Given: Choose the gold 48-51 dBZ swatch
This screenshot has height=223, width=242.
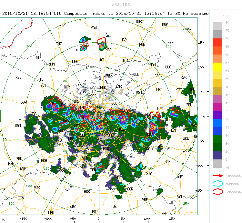Looking at the screenshot, I should coord(217,83).
